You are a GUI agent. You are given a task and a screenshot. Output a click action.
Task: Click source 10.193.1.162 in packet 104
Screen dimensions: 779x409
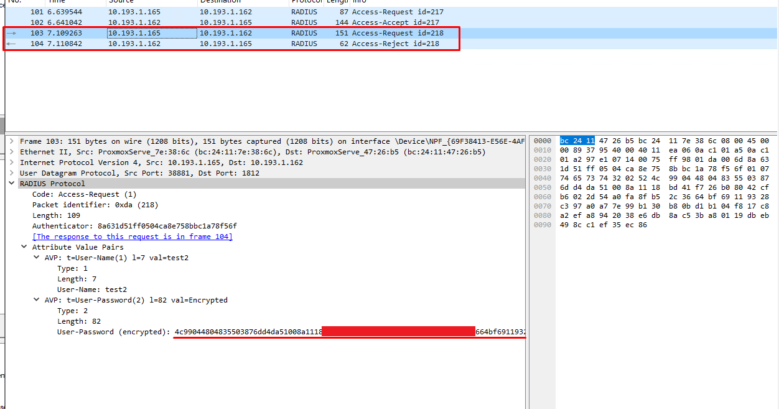[x=134, y=44]
